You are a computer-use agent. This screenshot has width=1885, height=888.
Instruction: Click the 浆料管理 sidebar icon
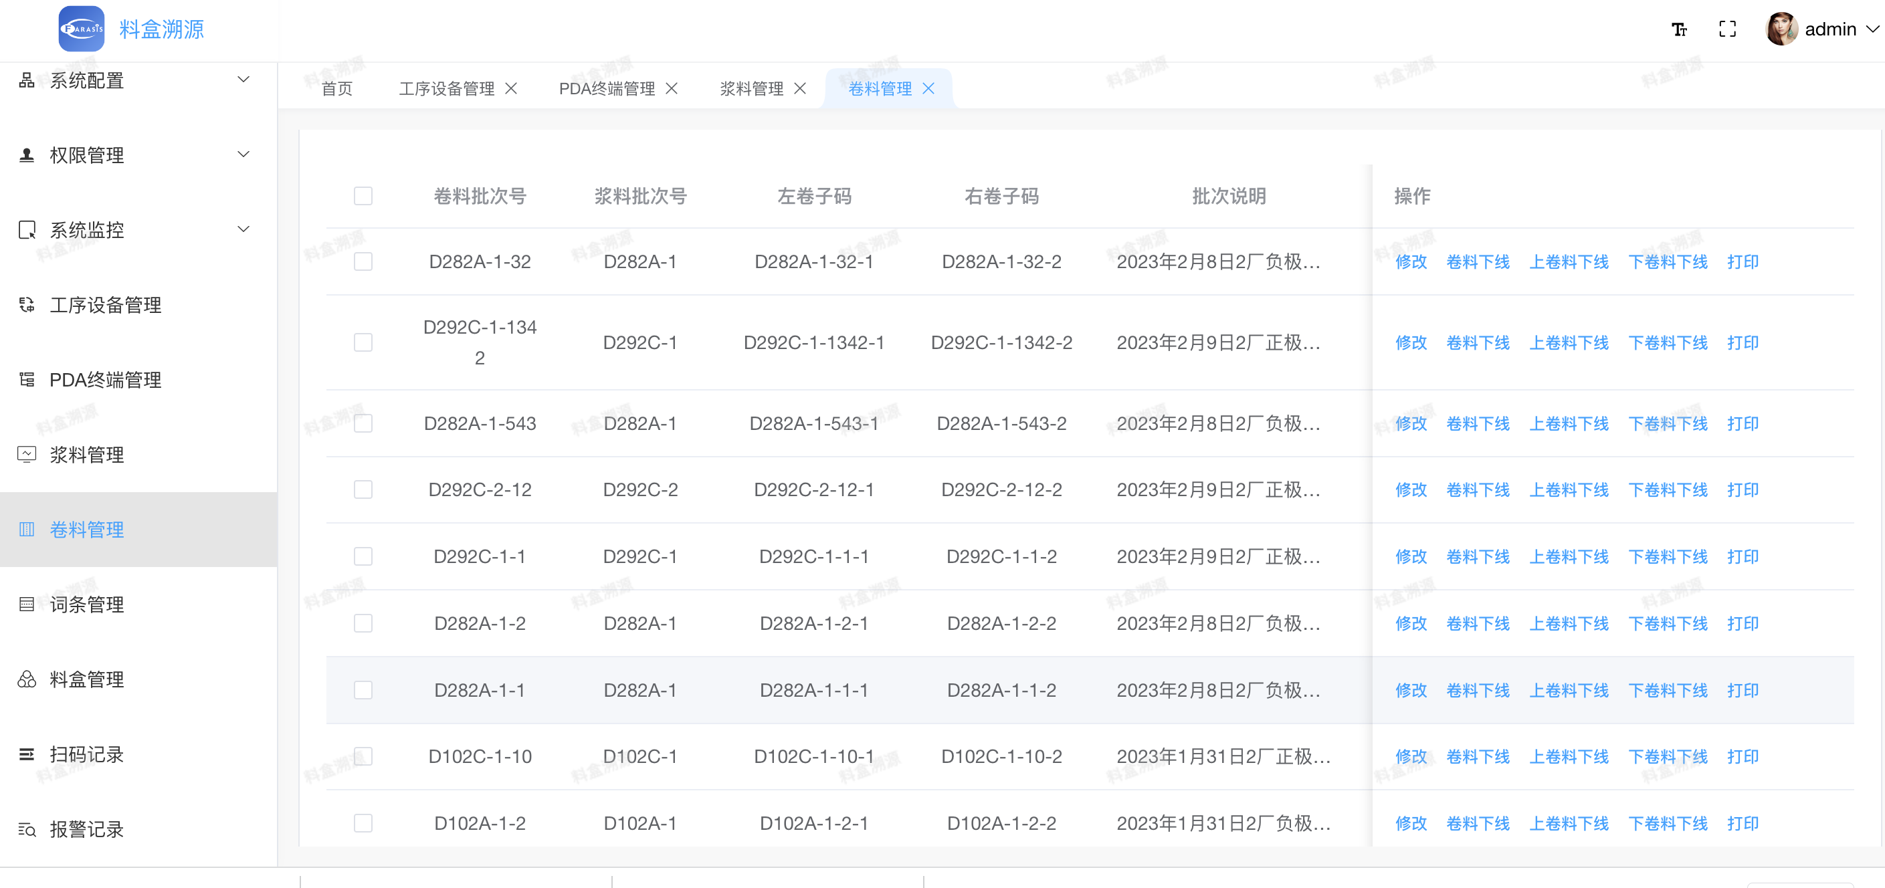[x=27, y=454]
